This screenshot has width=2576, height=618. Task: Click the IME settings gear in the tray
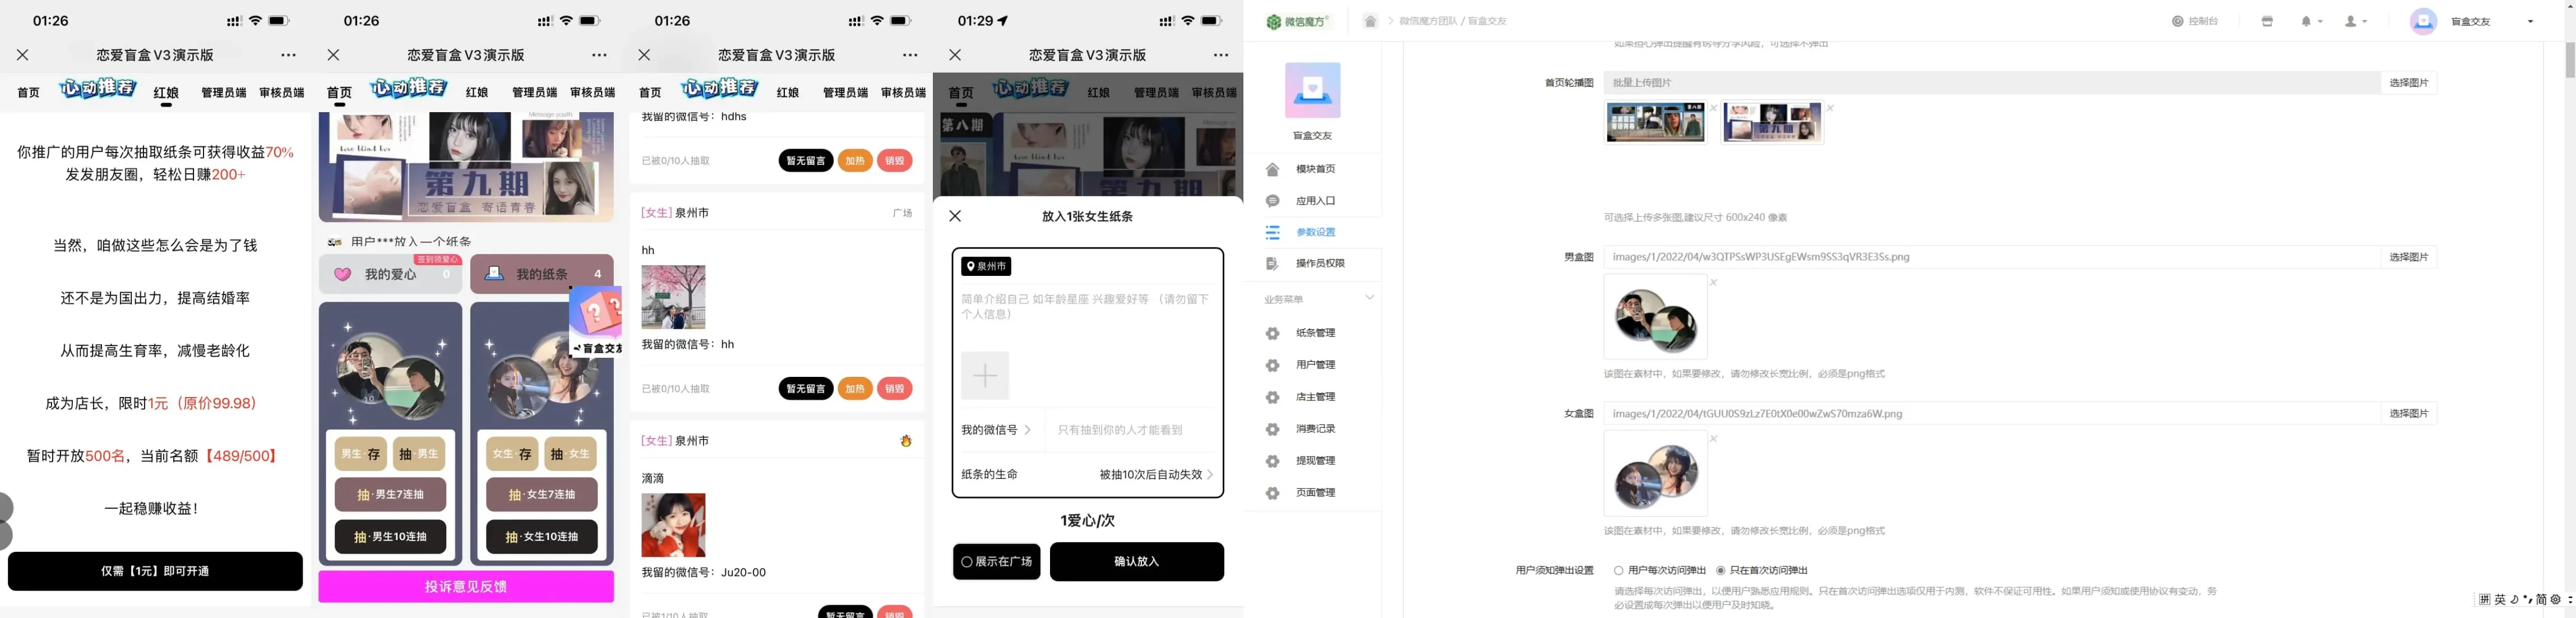2555,600
